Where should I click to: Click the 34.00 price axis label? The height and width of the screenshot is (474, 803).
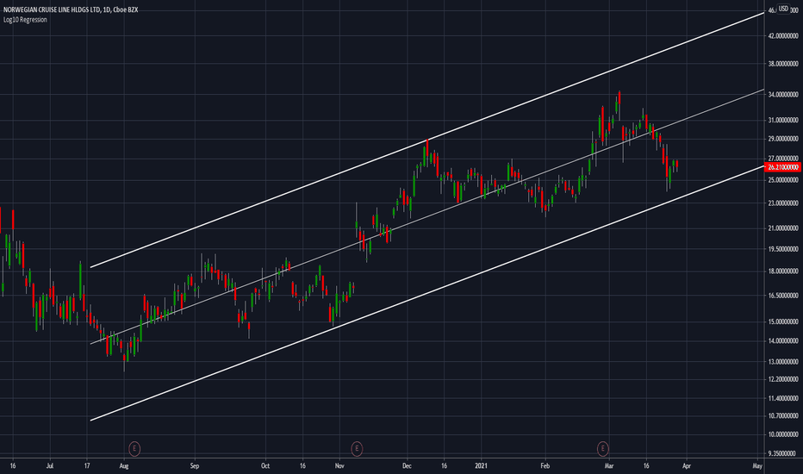click(x=783, y=95)
